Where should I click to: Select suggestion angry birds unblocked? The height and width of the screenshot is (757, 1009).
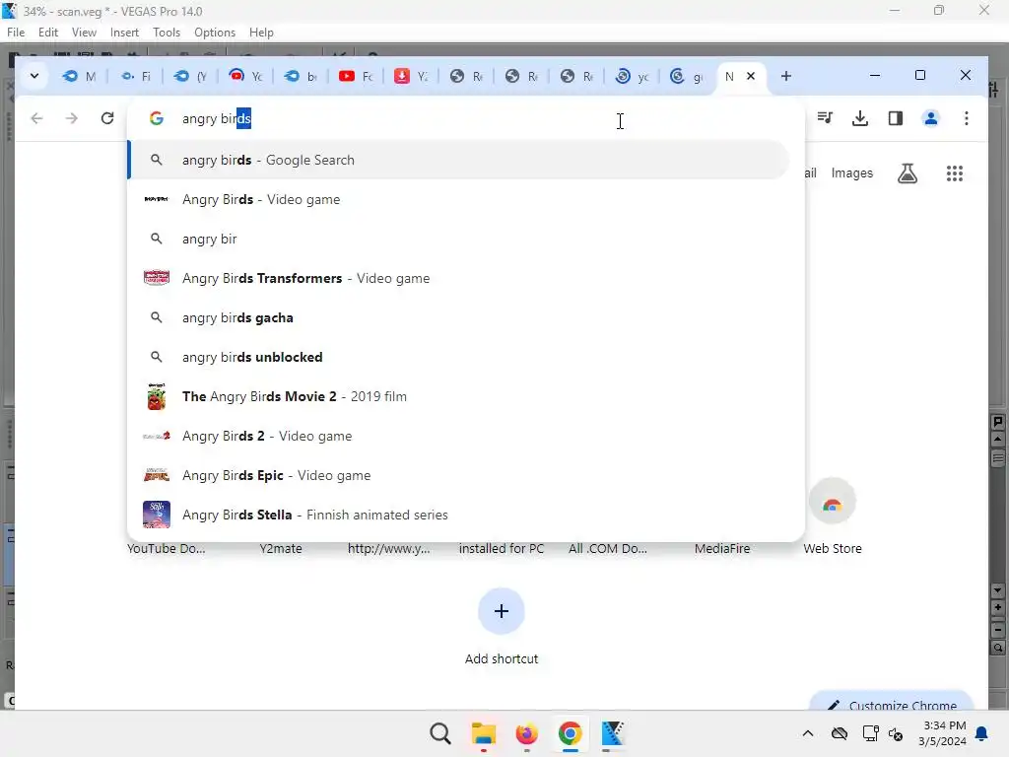(x=458, y=357)
